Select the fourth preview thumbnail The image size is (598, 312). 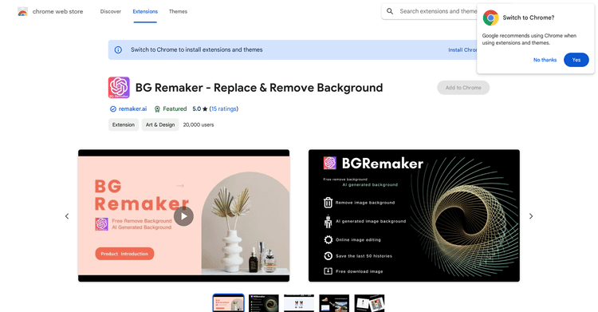tap(334, 303)
